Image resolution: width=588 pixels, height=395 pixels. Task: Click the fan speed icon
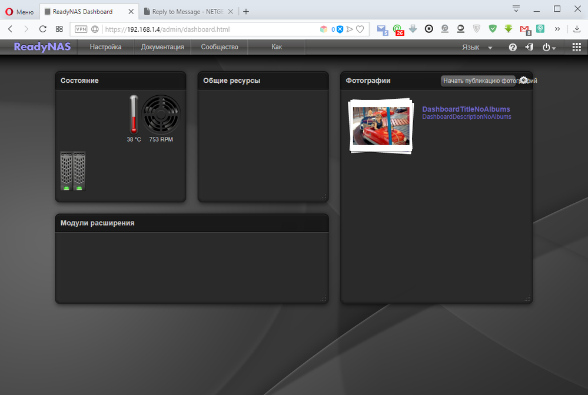(161, 115)
